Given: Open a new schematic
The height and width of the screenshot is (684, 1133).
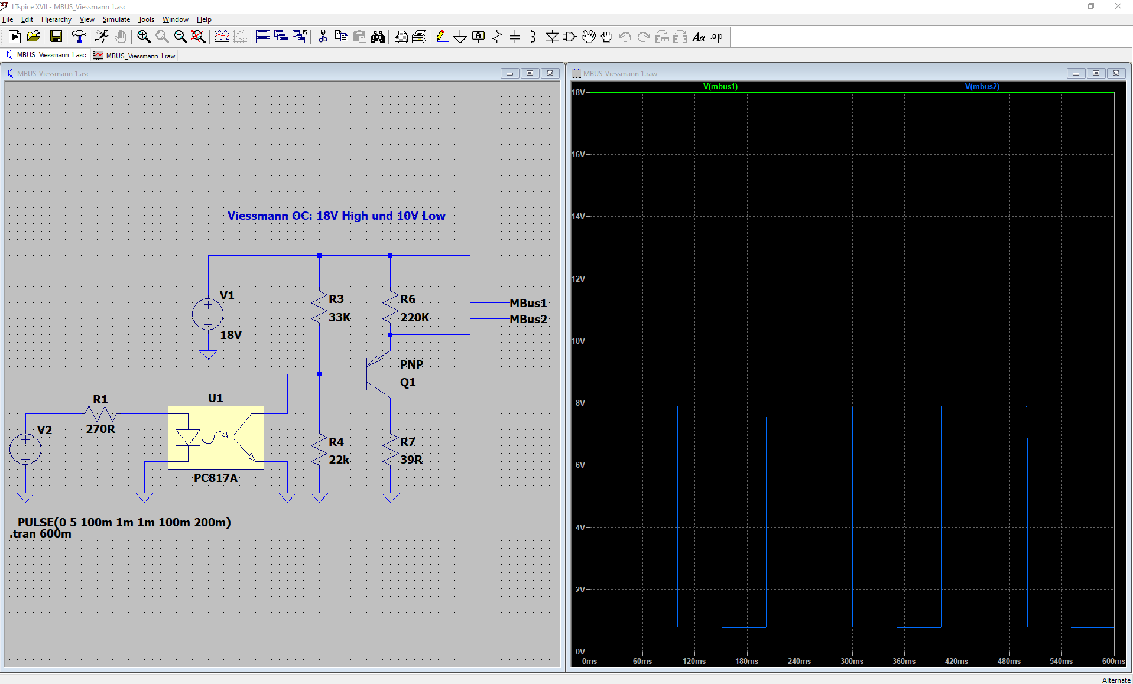Looking at the screenshot, I should [x=15, y=37].
